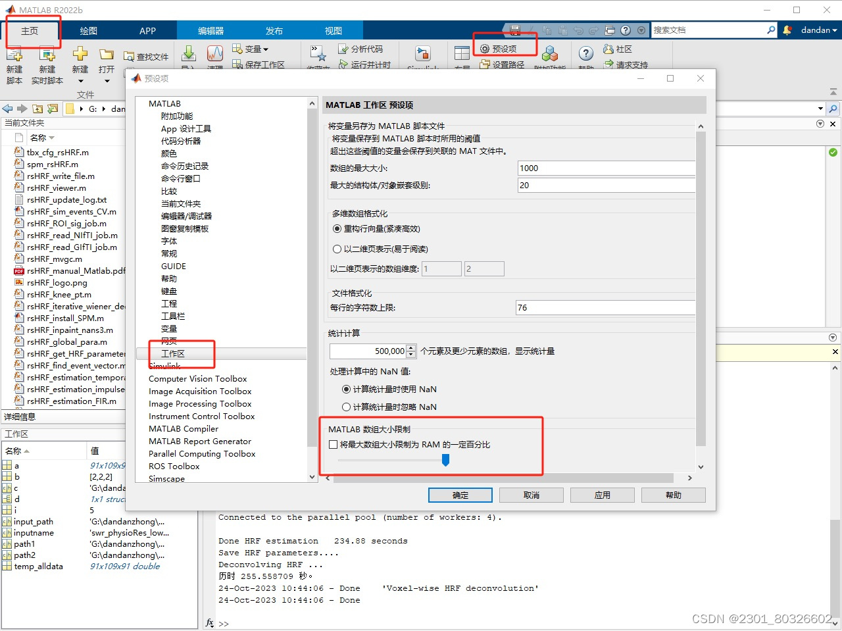842x631 pixels.
Task: Select 计算统计量时忽略 NaN option
Action: click(346, 407)
